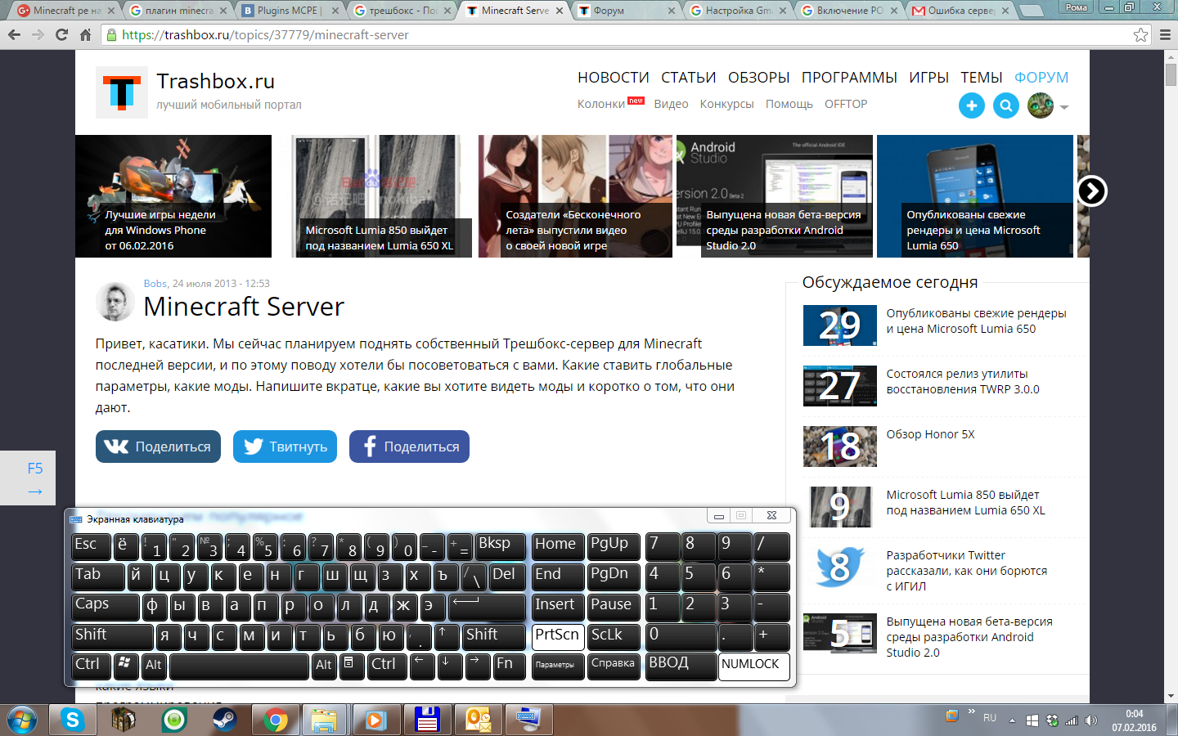Viewport: 1178px width, 736px height.
Task: Switch to the Plugins MCPE browser tab
Action: tap(290, 11)
